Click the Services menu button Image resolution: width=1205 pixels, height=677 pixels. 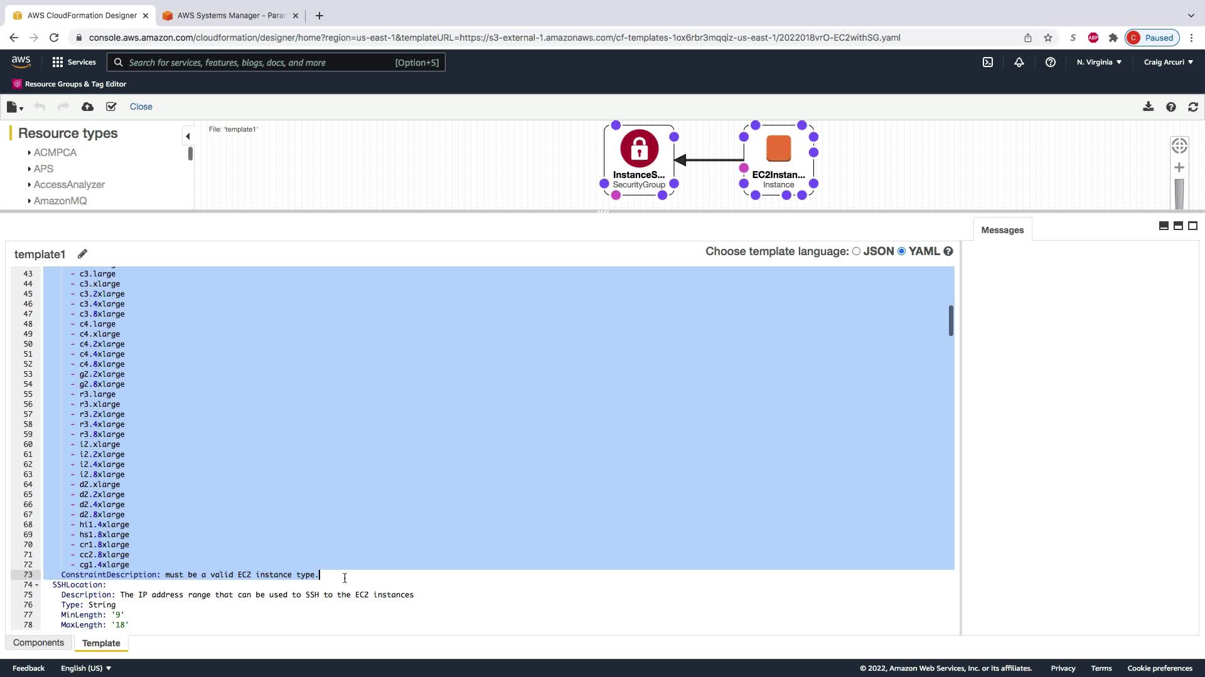(74, 62)
